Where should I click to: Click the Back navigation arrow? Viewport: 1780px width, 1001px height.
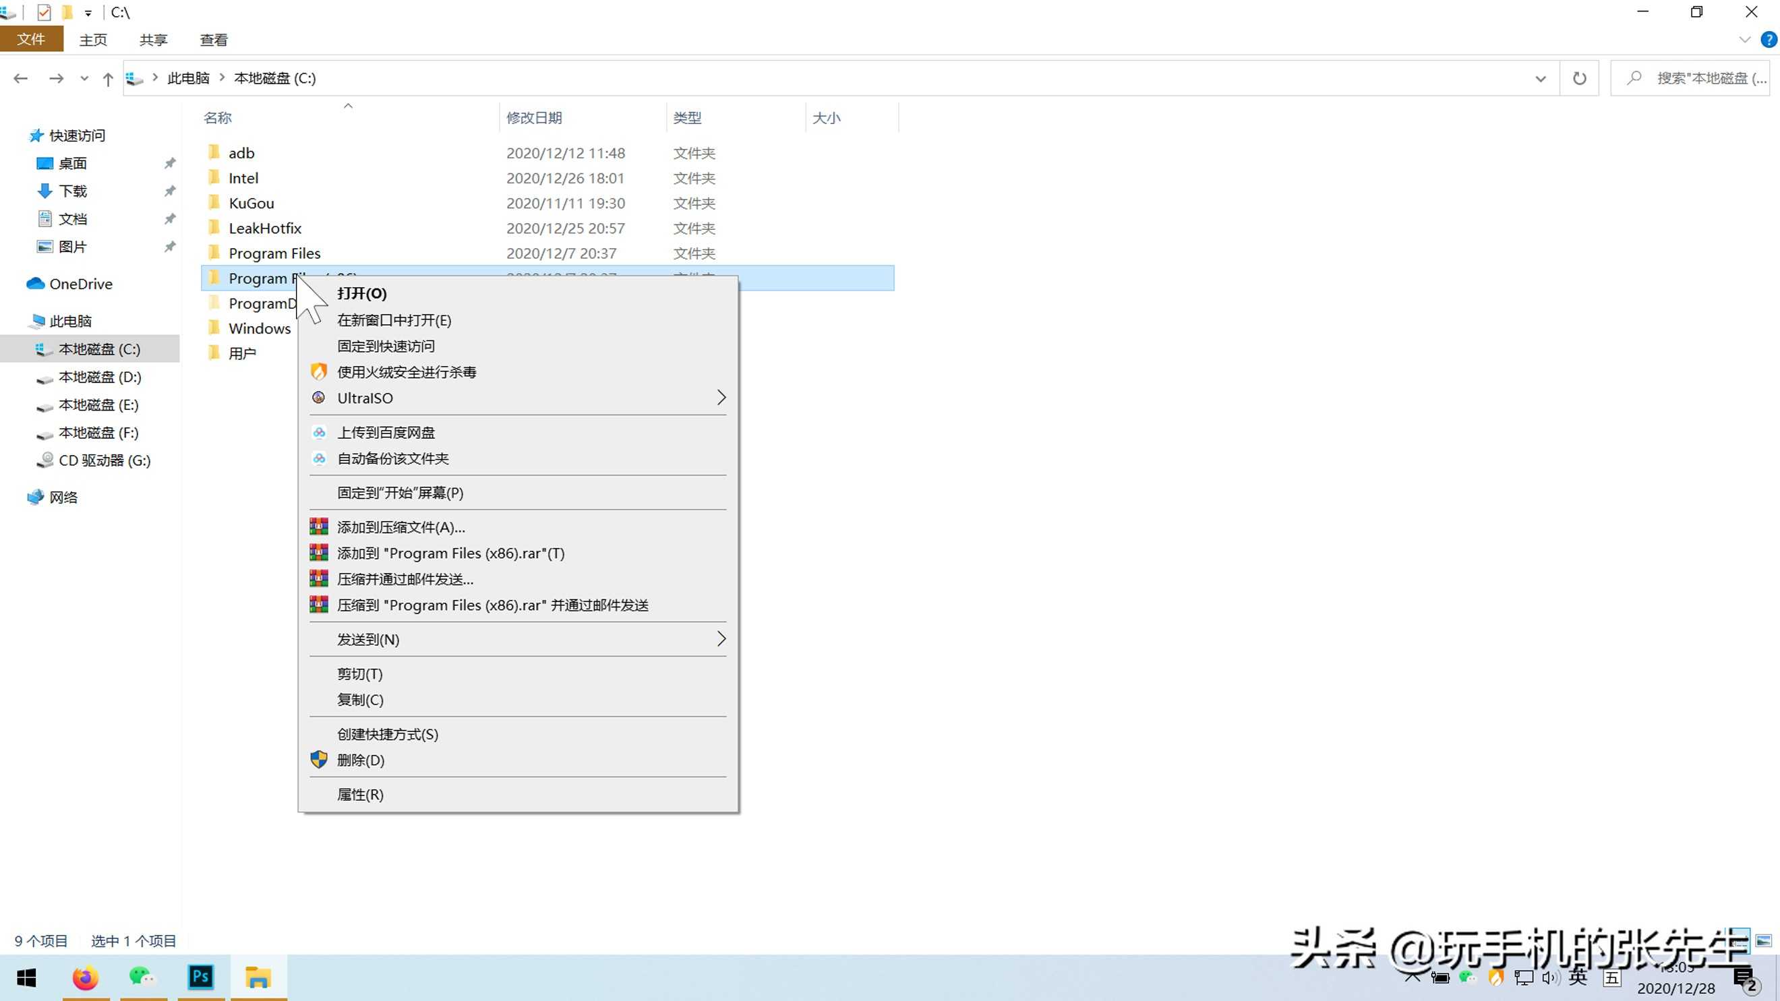21,79
